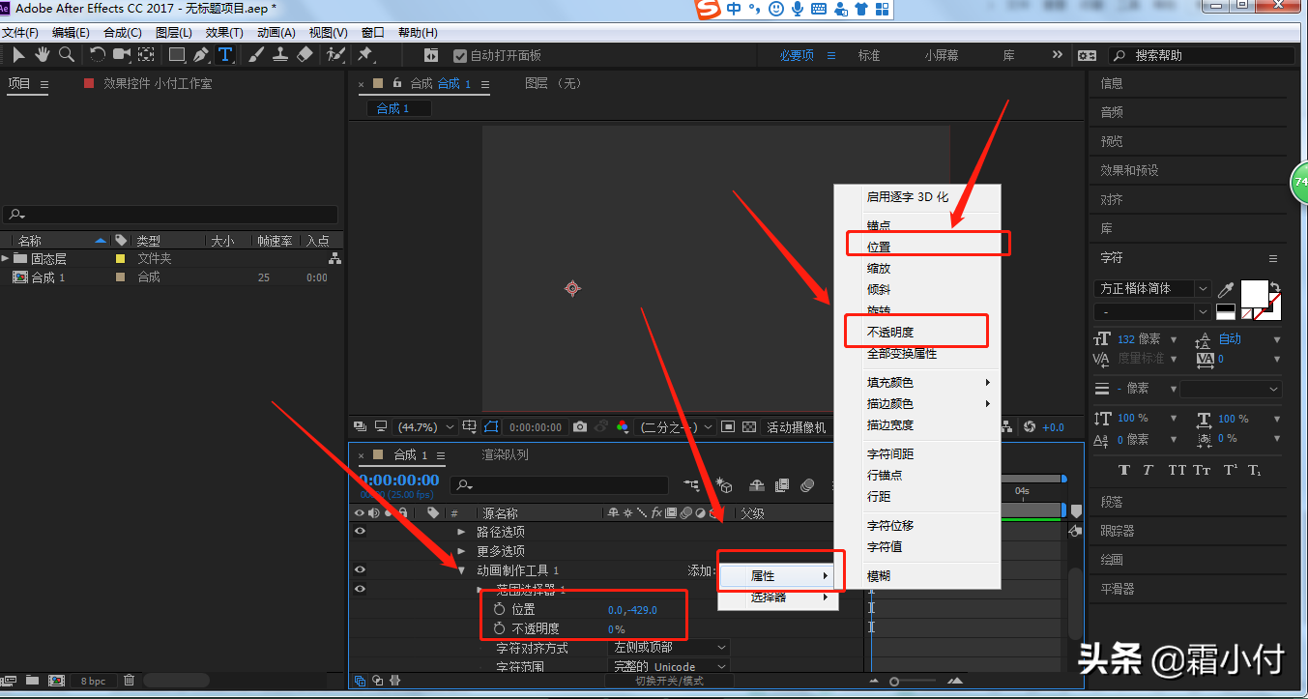The width and height of the screenshot is (1308, 699).
Task: Open the 方正楷体简体 font dropdown
Action: pos(1152,289)
